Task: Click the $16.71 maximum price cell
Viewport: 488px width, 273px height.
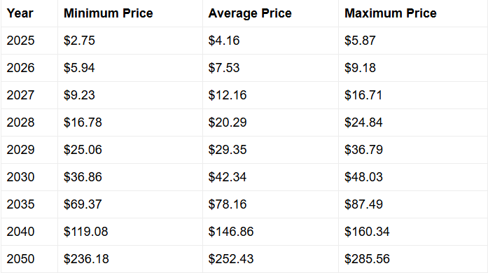Action: [x=413, y=95]
